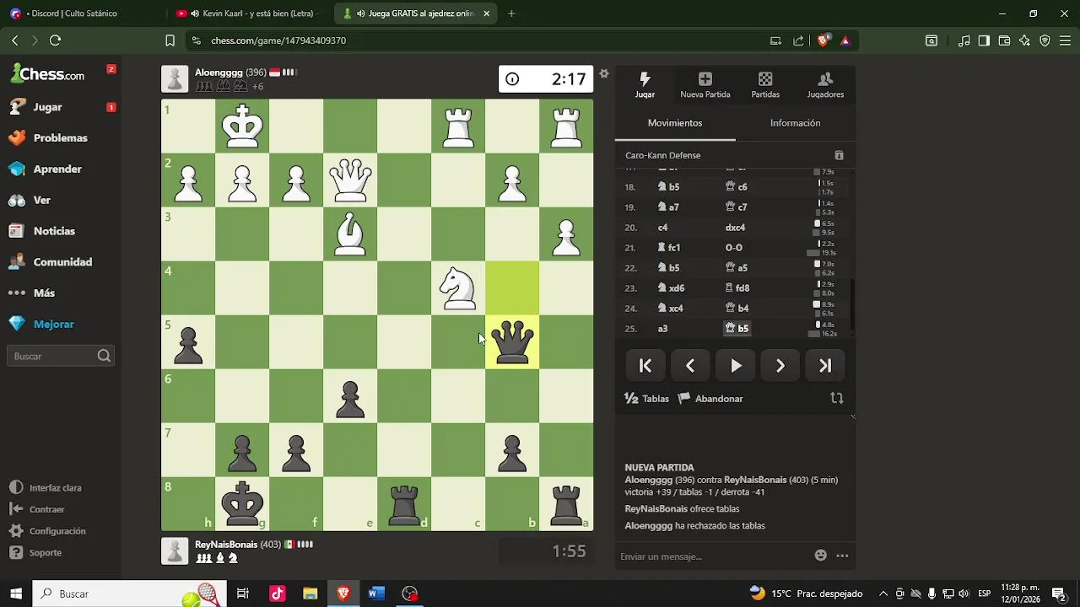Screen dimensions: 1080x607
Task: Open board settings gear icon
Action: (x=604, y=74)
